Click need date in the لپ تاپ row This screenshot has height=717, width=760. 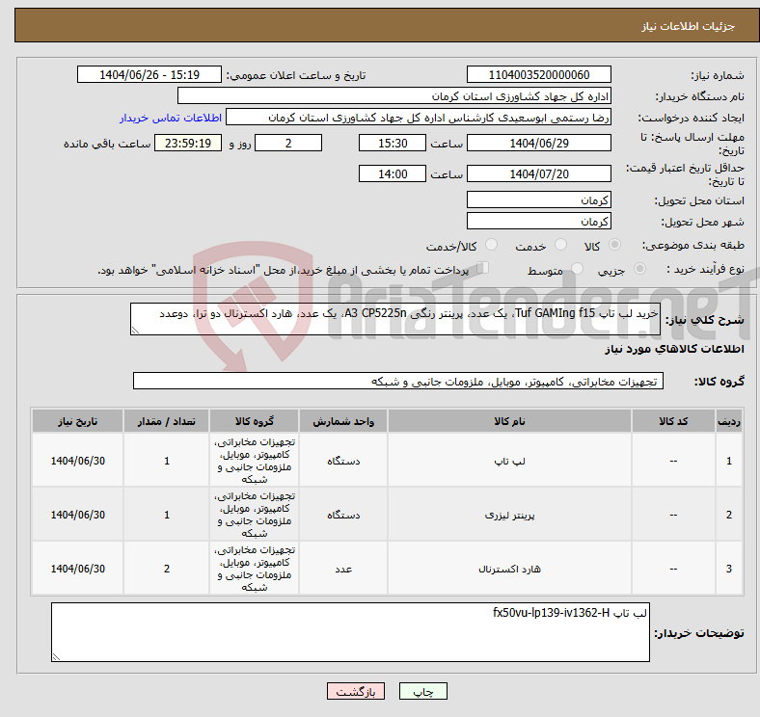(x=77, y=461)
